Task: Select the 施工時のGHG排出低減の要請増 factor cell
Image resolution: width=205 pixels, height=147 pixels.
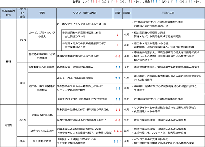Action: click(x=42, y=56)
